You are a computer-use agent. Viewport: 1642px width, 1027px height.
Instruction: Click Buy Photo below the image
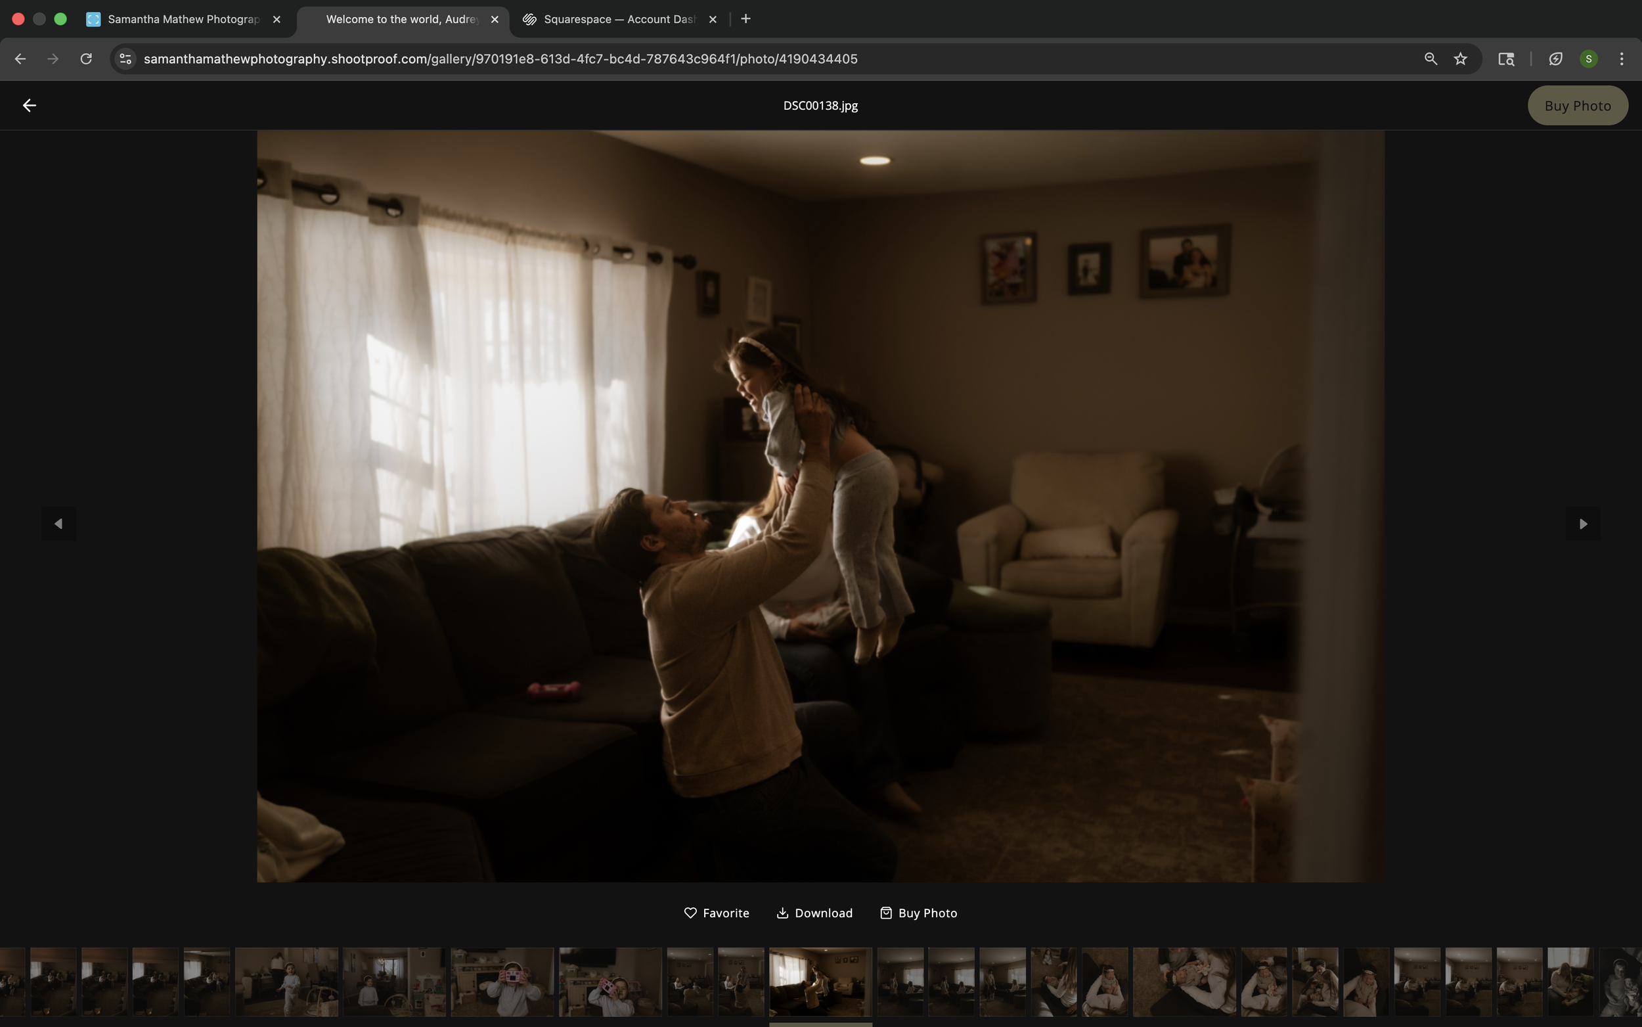918,913
